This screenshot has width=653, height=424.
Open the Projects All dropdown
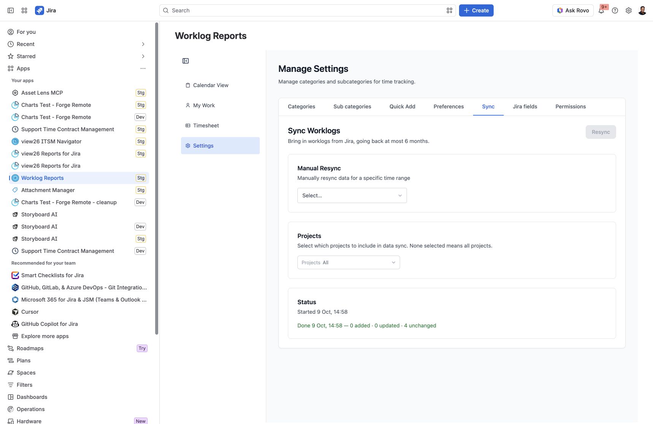349,262
